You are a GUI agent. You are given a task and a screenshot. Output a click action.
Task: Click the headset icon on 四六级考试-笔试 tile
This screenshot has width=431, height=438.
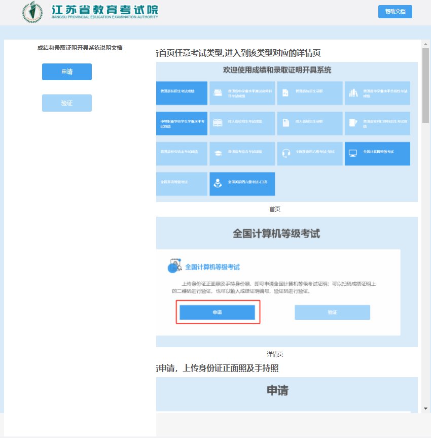[x=286, y=153]
